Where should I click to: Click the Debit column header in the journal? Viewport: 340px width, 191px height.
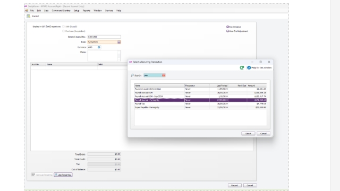coord(112,64)
